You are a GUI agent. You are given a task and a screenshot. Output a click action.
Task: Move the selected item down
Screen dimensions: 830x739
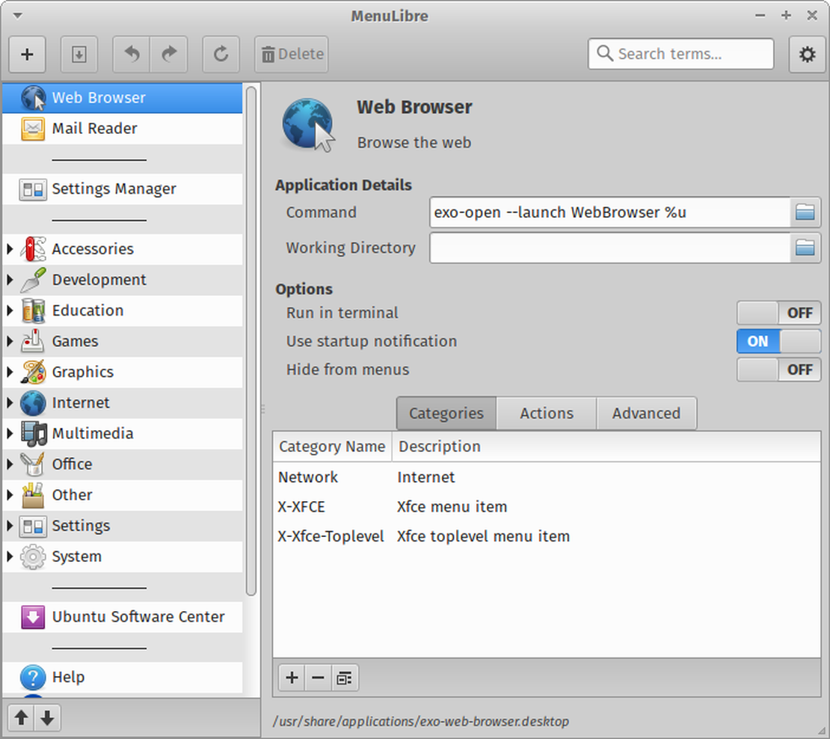(47, 718)
